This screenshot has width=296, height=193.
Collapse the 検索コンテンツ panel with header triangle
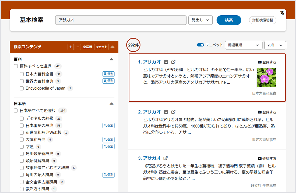(x=112, y=47)
